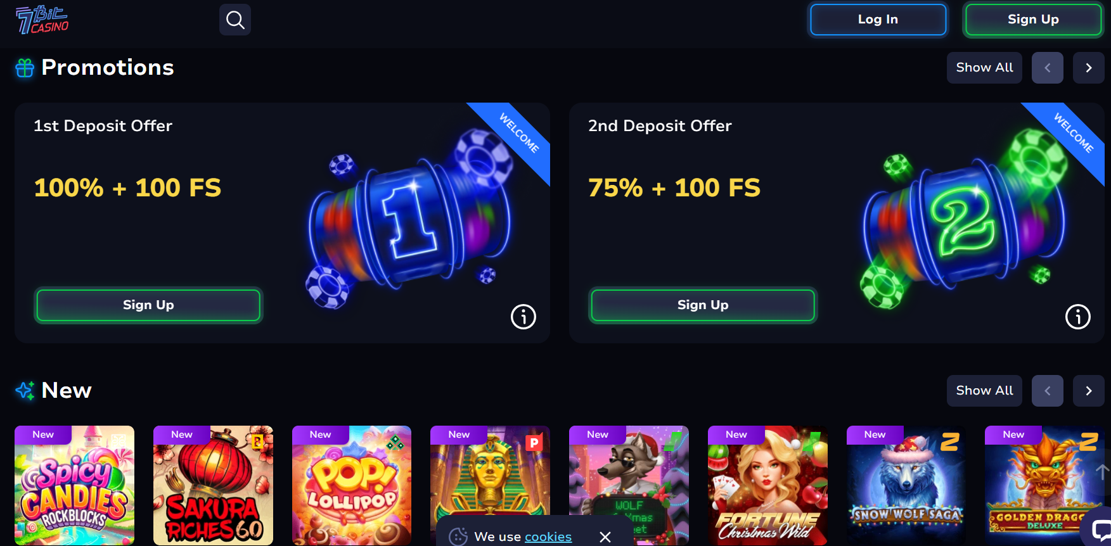The width and height of the screenshot is (1111, 546).
Task: Dismiss the cookies notice with X
Action: coord(605,537)
